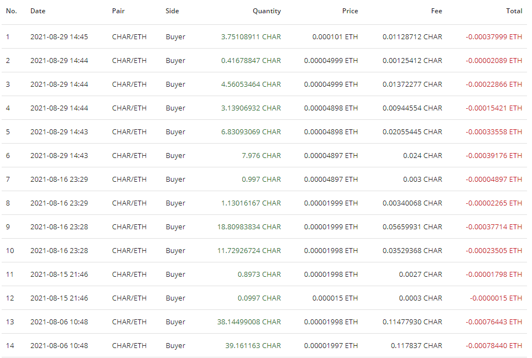The height and width of the screenshot is (358, 532).
Task: Select quantity 0.997 CHAR
Action: pyautogui.click(x=261, y=179)
